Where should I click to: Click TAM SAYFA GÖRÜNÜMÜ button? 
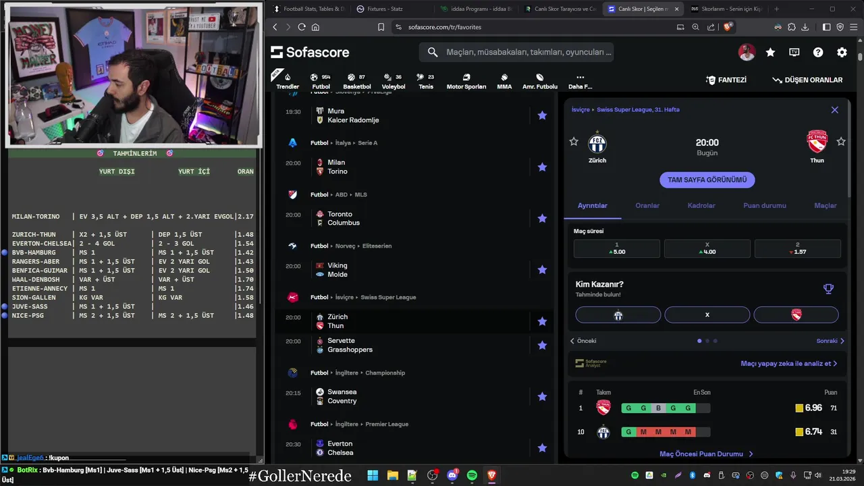[707, 180]
